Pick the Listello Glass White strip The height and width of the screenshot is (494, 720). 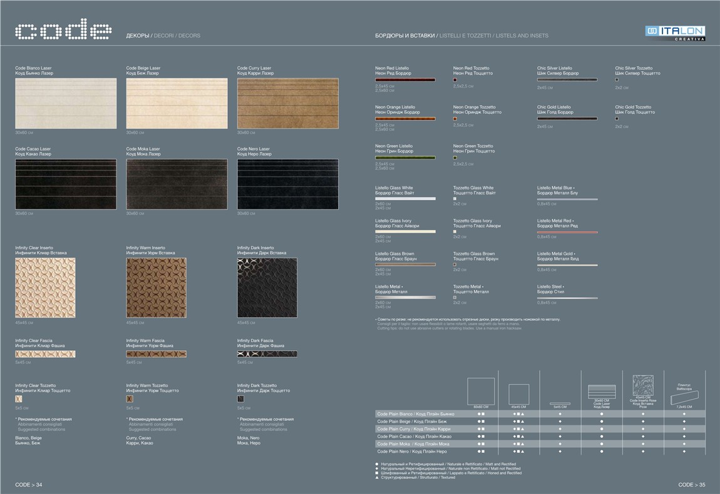pyautogui.click(x=406, y=199)
